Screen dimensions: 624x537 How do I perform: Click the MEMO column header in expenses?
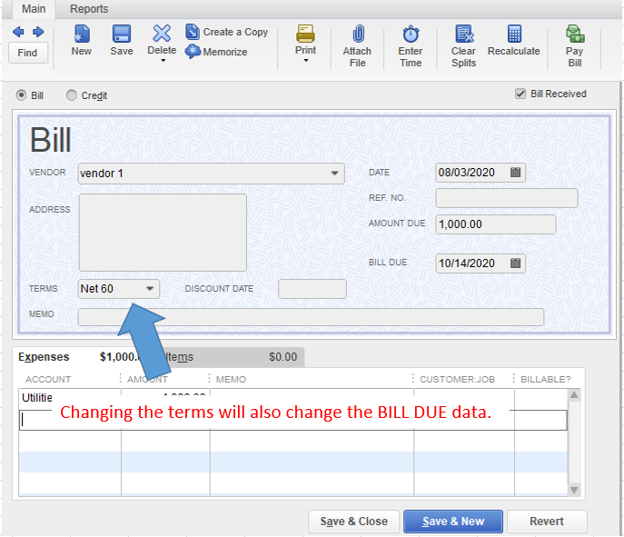[231, 380]
